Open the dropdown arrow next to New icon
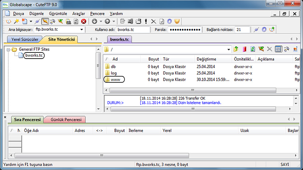Screen dimensions: 303x170 pos(31,22)
